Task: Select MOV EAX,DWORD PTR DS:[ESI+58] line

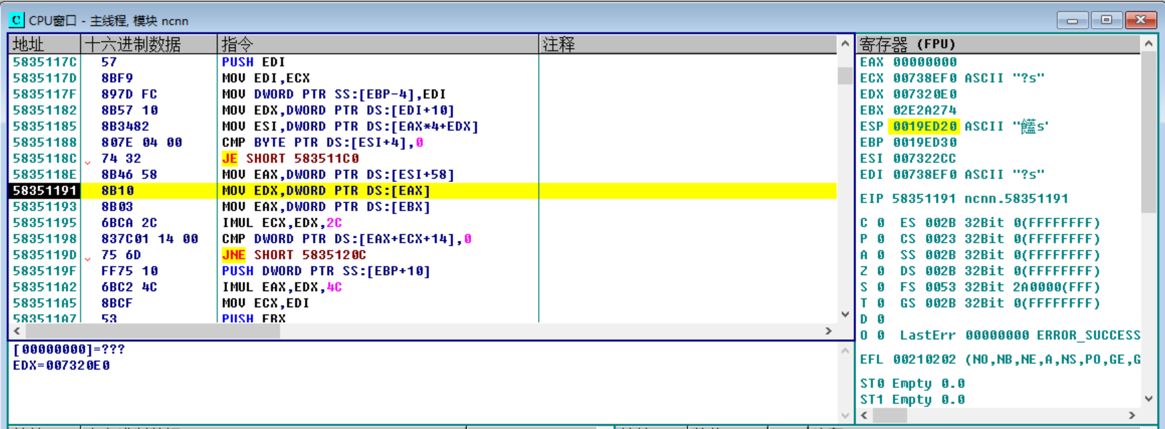Action: click(x=338, y=175)
